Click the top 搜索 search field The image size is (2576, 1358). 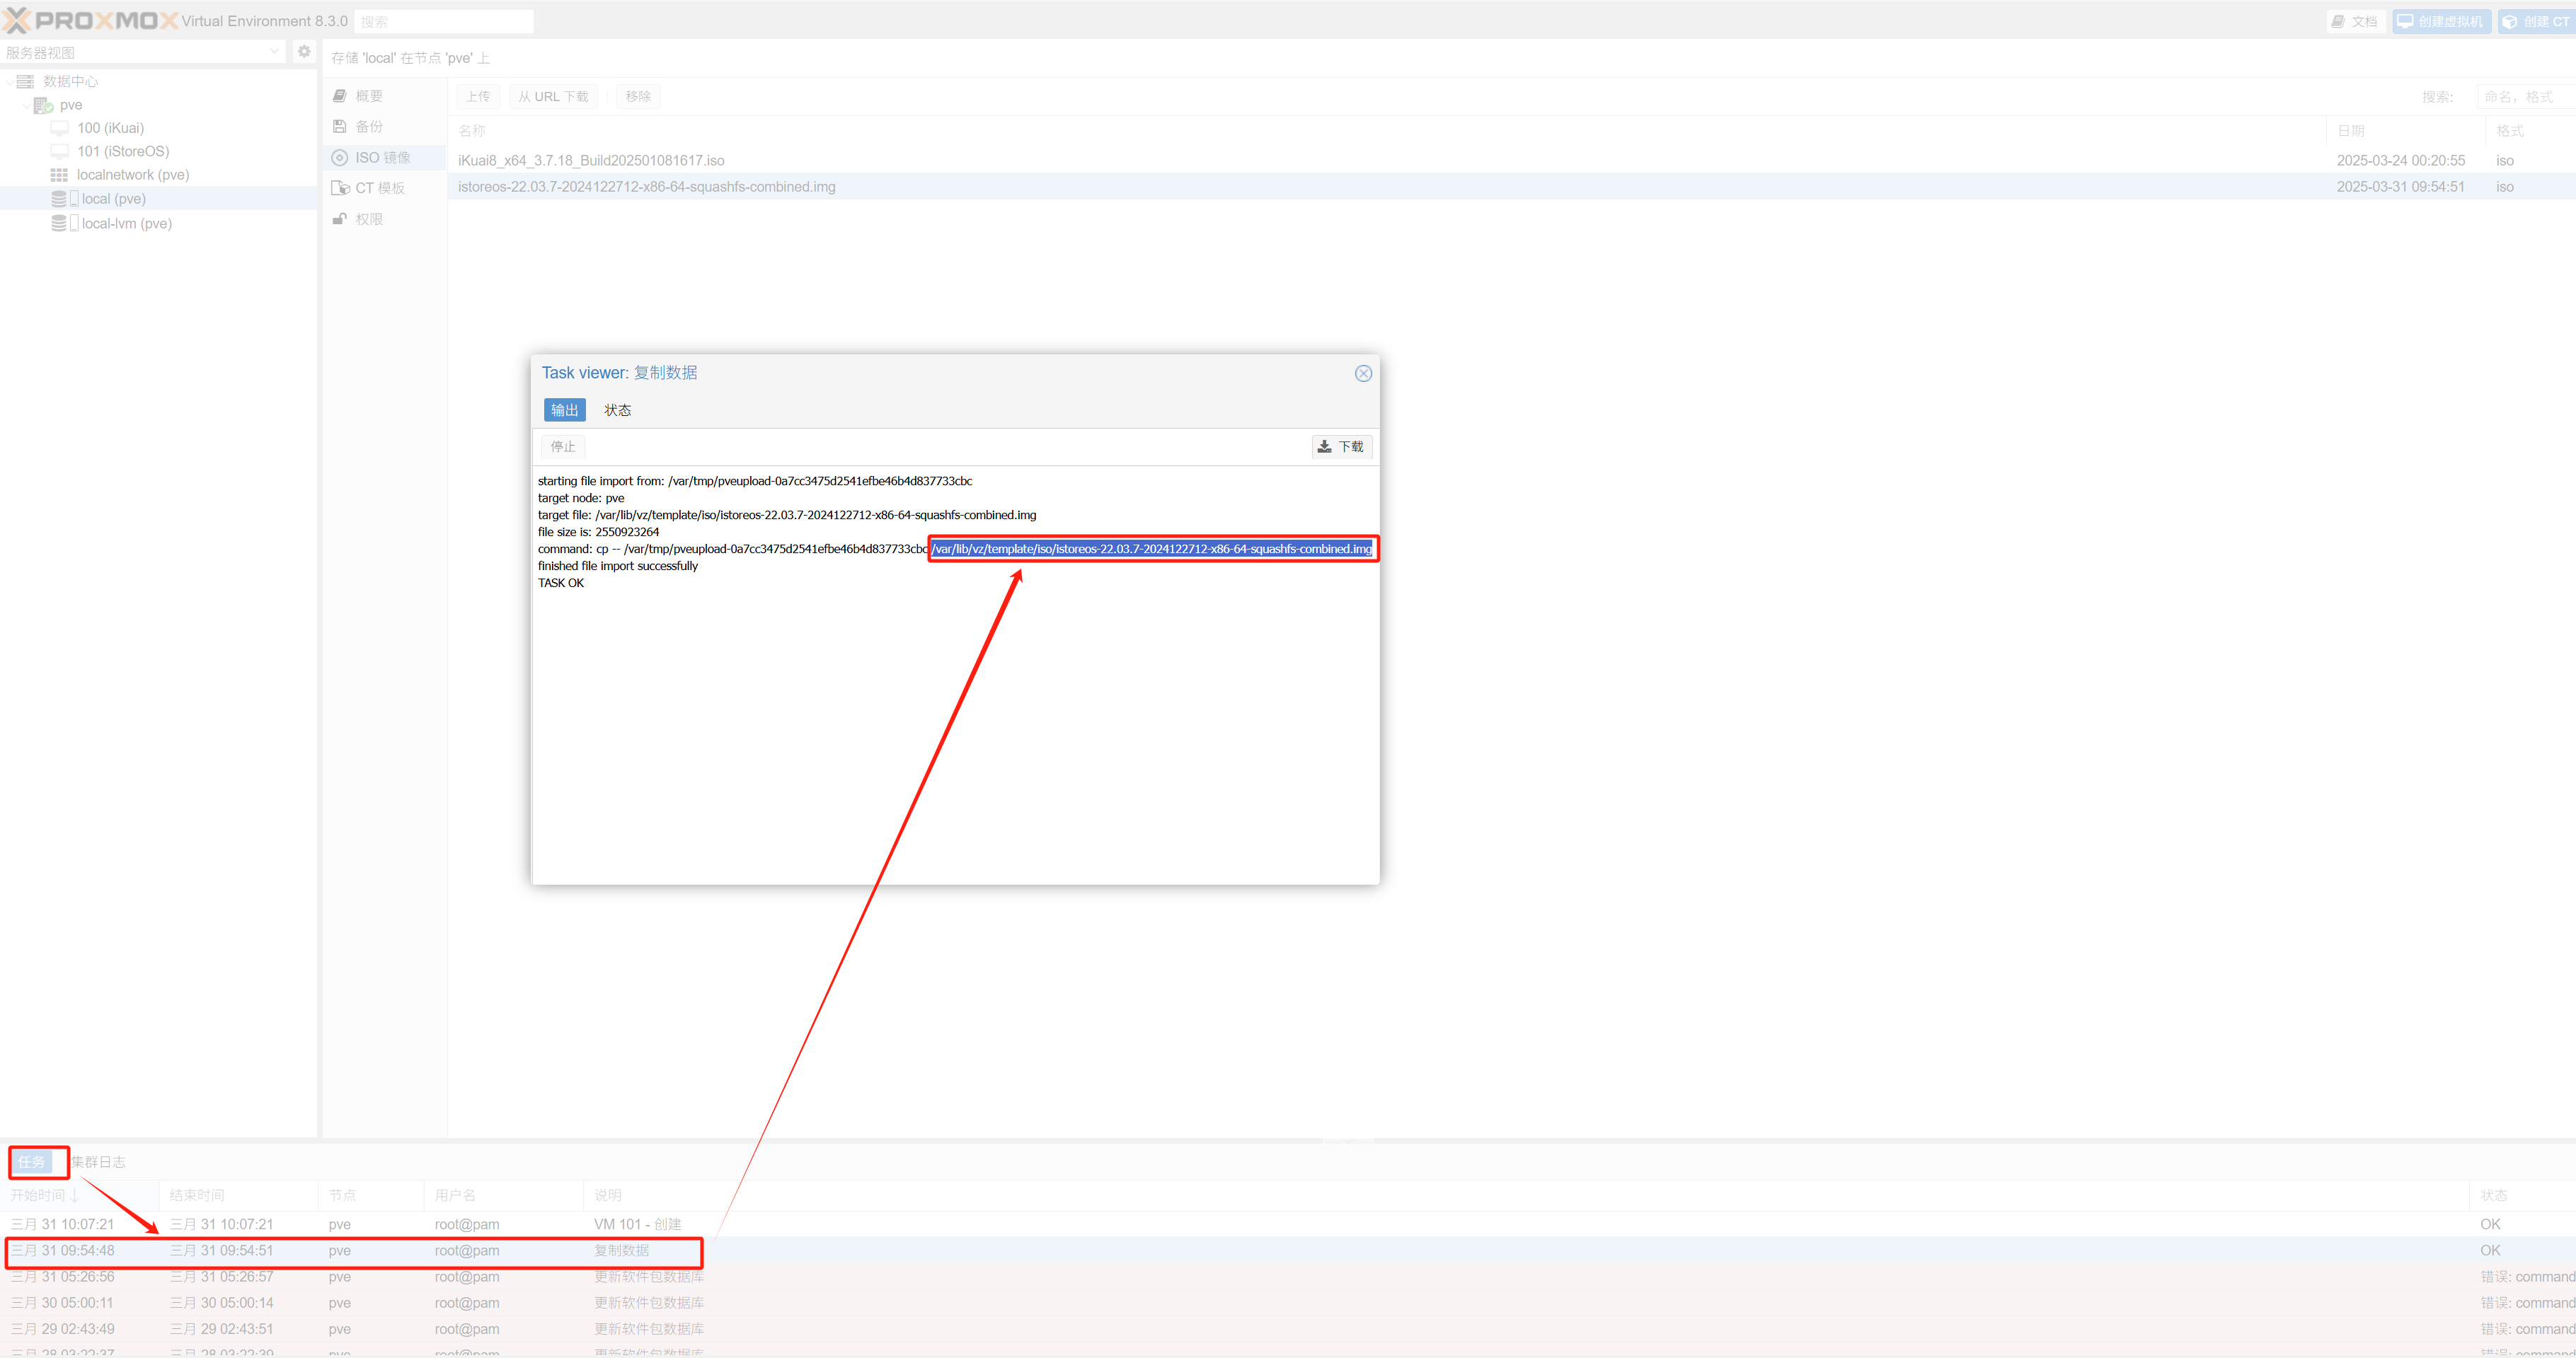click(444, 21)
